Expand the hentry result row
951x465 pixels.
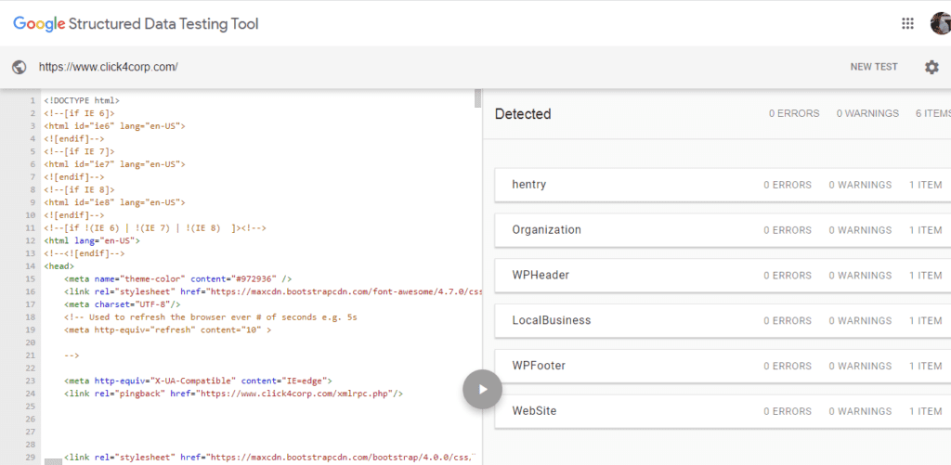click(x=723, y=185)
